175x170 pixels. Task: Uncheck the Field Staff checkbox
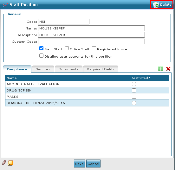point(41,48)
